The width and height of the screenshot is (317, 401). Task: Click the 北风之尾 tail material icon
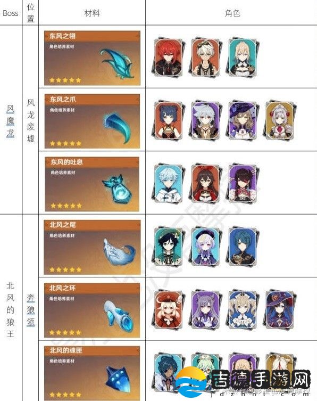tap(119, 252)
